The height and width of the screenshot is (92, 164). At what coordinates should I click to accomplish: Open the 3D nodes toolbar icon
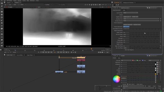pos(2,29)
